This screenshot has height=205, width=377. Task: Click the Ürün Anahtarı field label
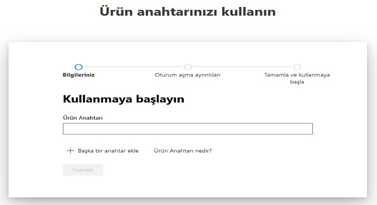83,118
